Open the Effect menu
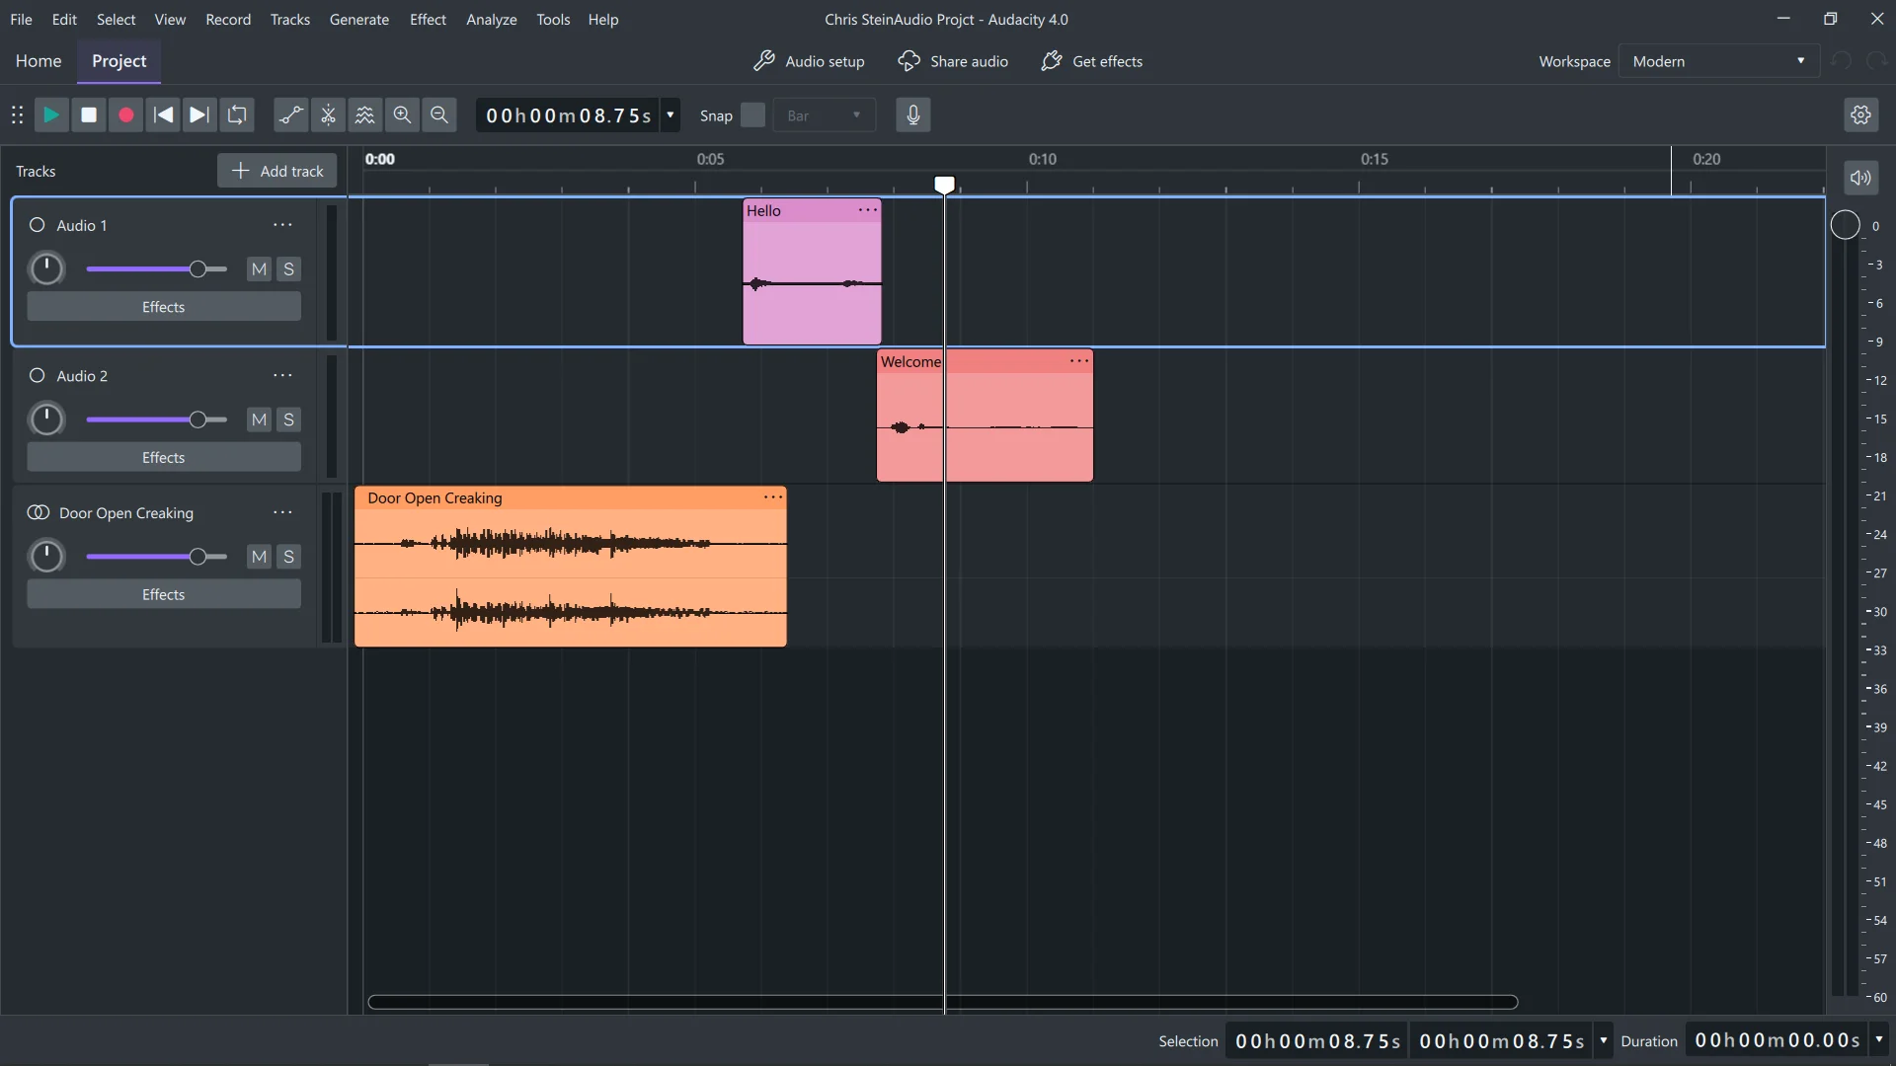 pos(428,19)
